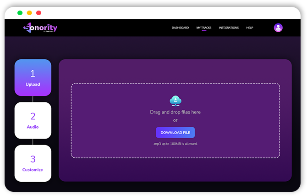Click the cloud upload icon

coord(175,101)
